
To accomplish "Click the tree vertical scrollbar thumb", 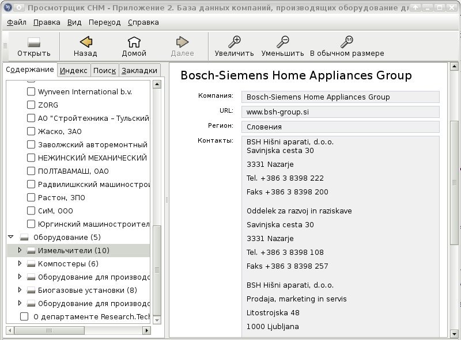I will point(157,270).
